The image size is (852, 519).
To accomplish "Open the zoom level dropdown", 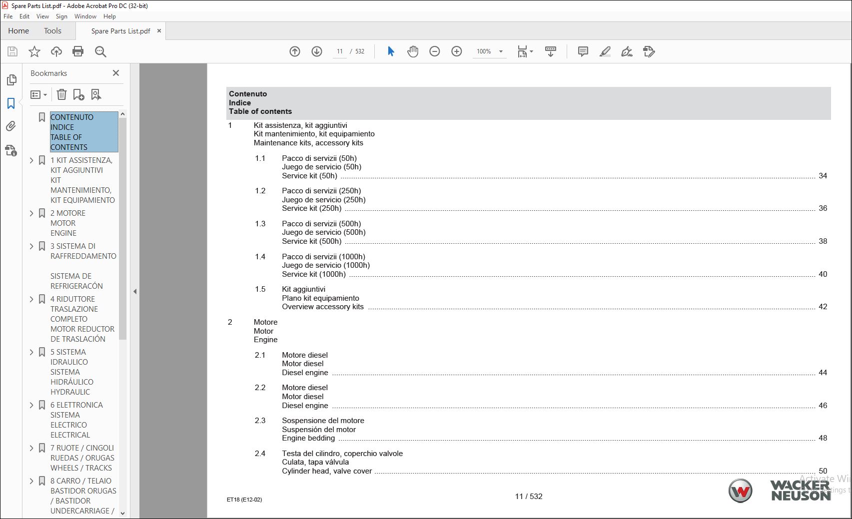I will (501, 51).
